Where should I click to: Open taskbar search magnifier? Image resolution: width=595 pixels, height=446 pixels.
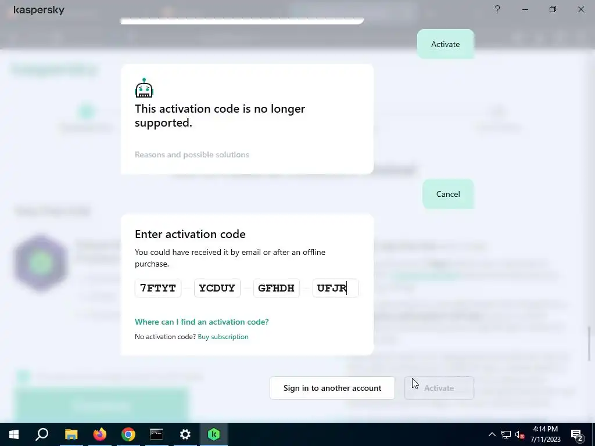pos(42,434)
